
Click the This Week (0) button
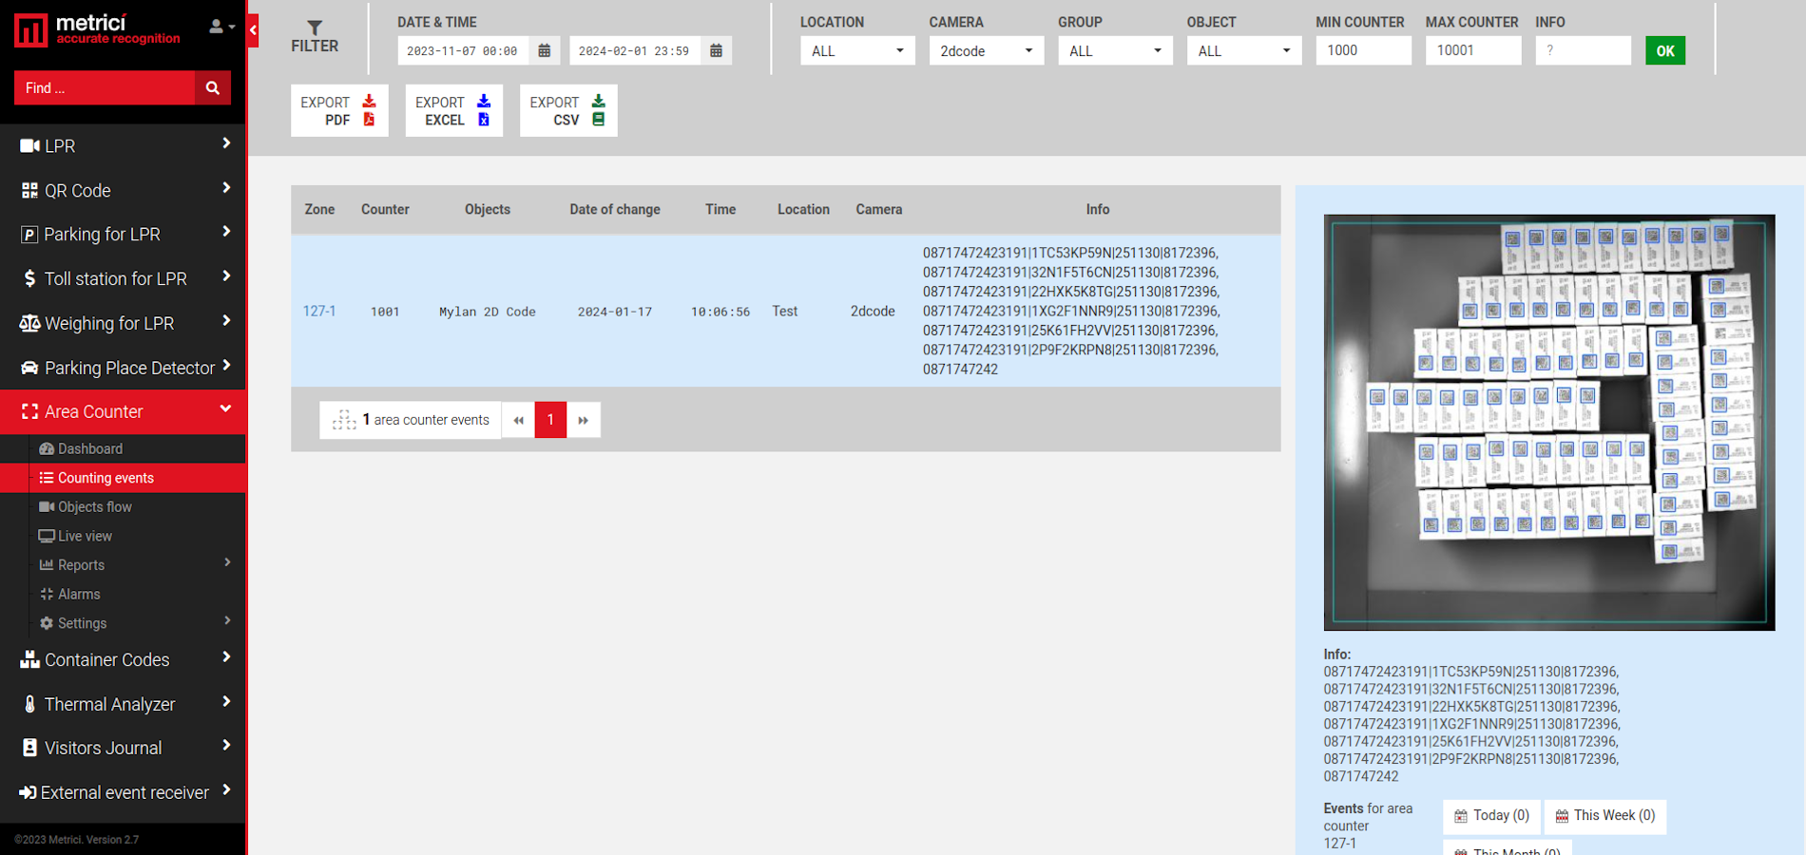(x=1605, y=816)
